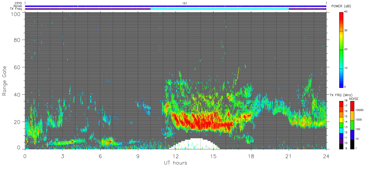Click the UT hours axis title
Screen dimensions: 367x169
(175, 163)
